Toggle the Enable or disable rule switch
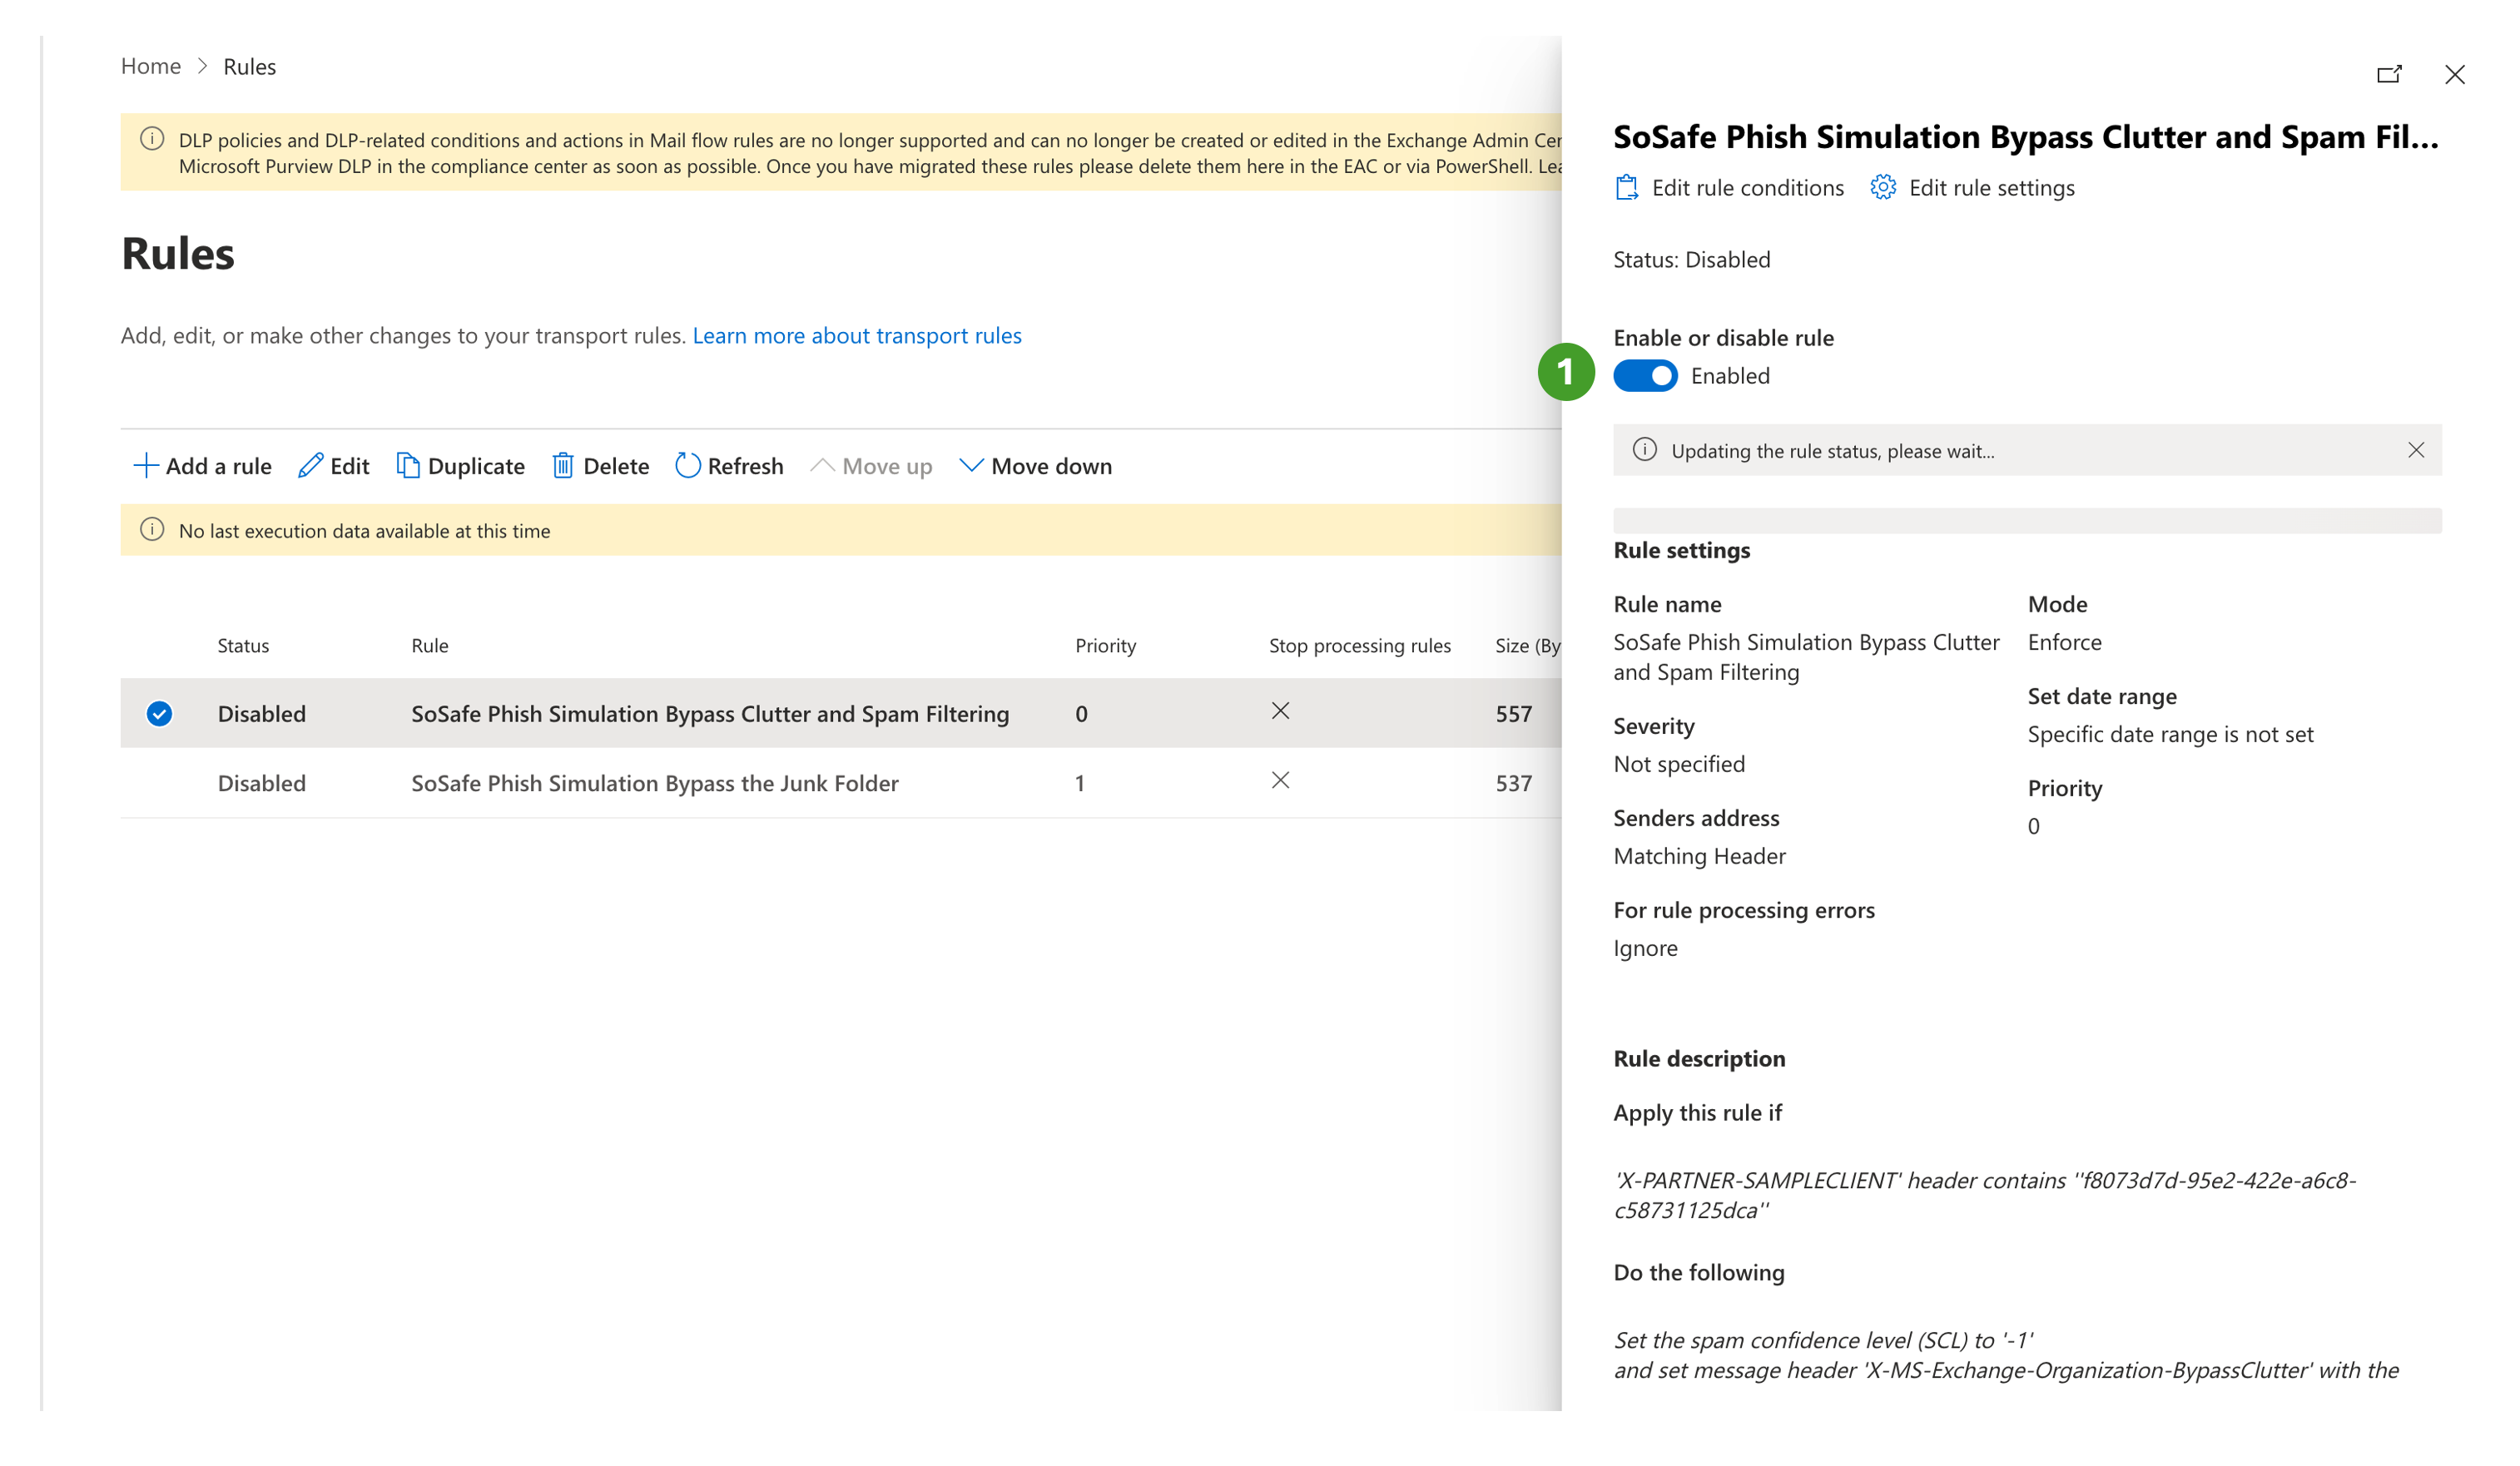2520x1466 pixels. click(x=1645, y=376)
